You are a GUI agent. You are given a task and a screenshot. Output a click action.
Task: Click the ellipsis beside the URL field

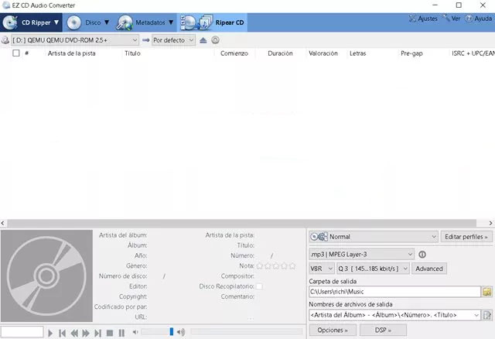click(x=251, y=318)
